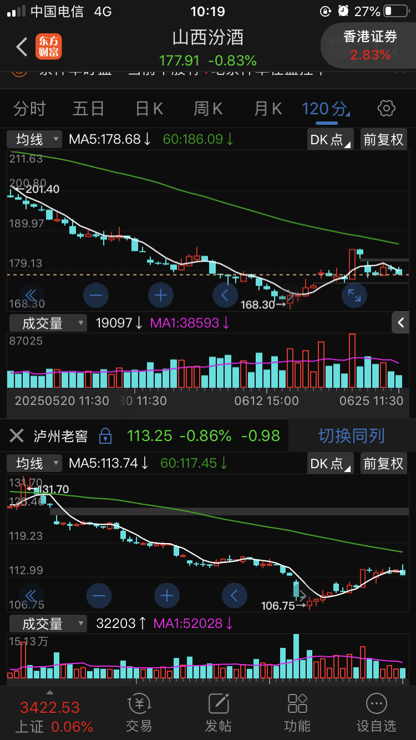Viewport: 416px width, 740px height.
Task: Tap 前复权 button on lower chart
Action: [x=383, y=463]
